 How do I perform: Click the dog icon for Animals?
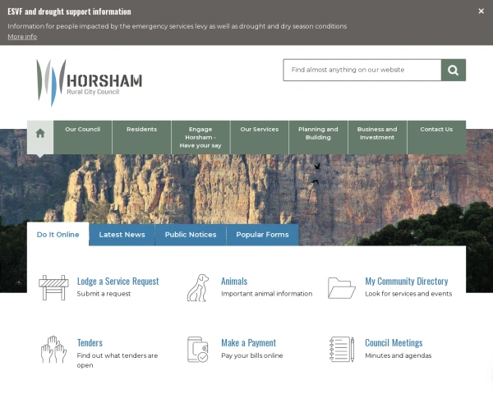click(198, 287)
